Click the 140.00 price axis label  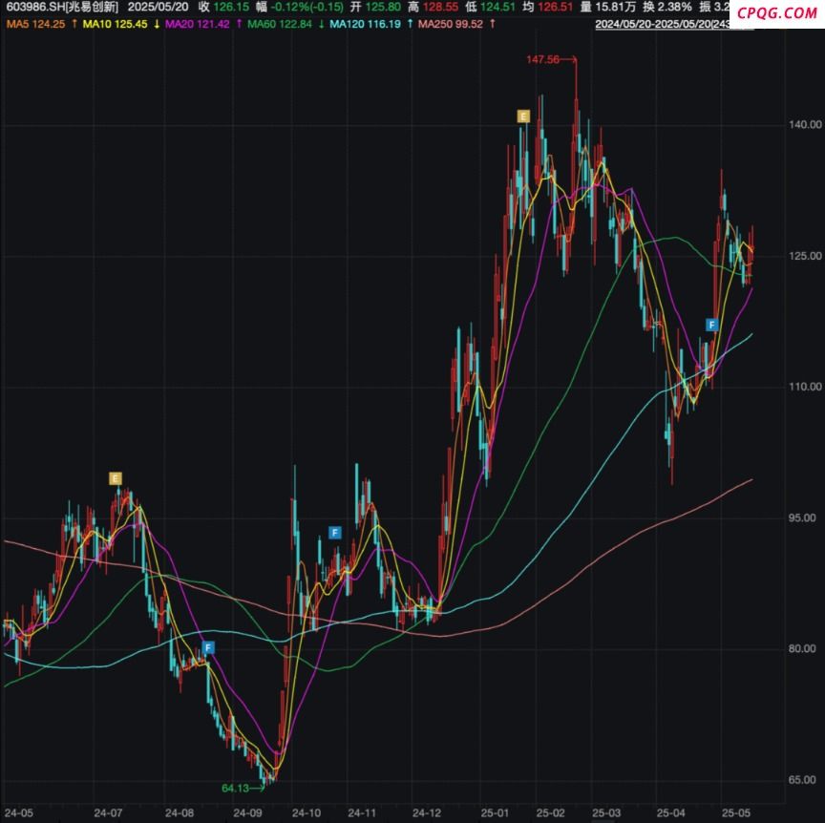point(805,125)
